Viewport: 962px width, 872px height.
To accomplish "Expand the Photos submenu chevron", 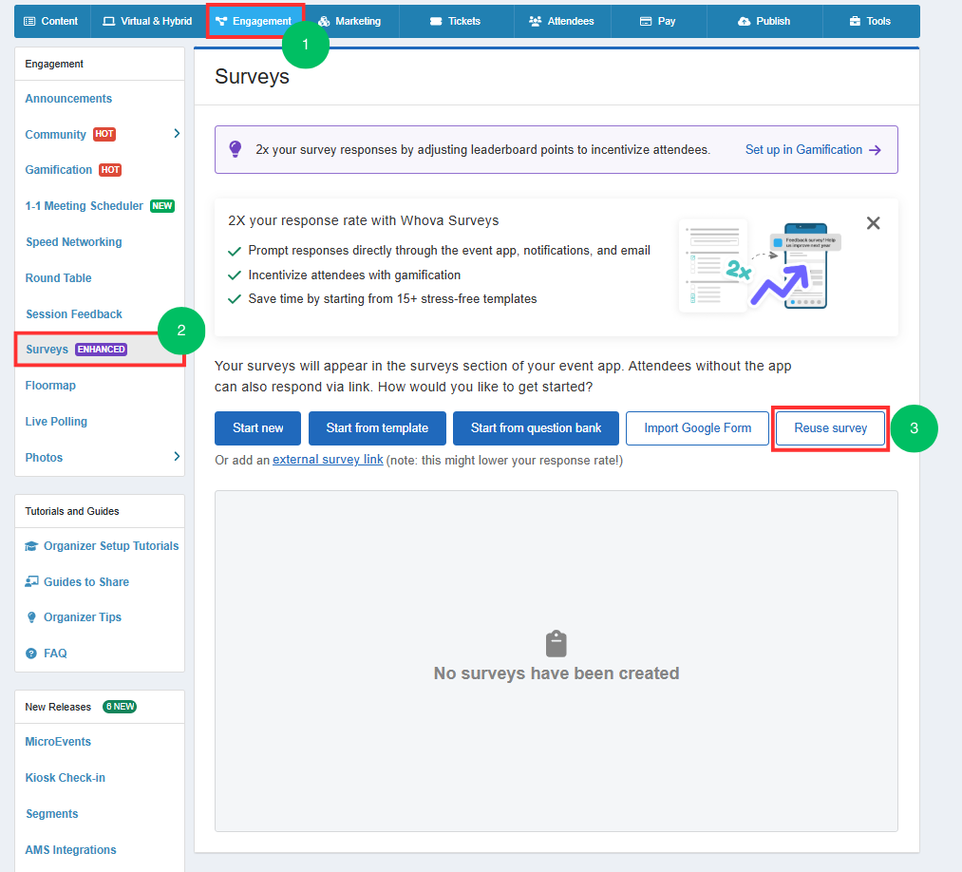I will (x=177, y=456).
